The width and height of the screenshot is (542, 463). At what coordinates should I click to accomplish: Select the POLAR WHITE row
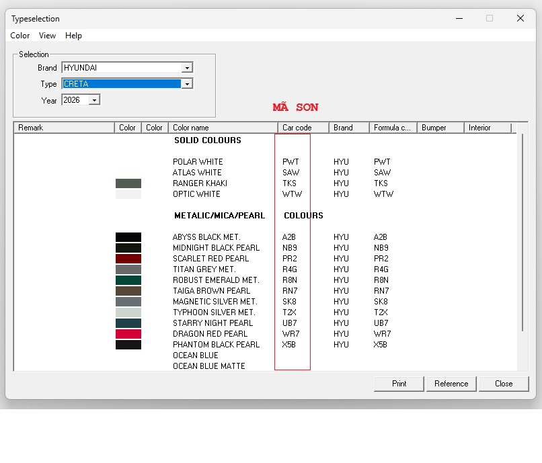pyautogui.click(x=198, y=162)
